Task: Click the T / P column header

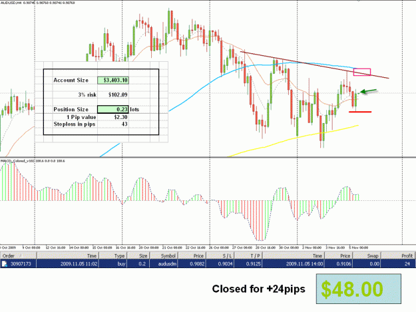Action: pyautogui.click(x=248, y=256)
